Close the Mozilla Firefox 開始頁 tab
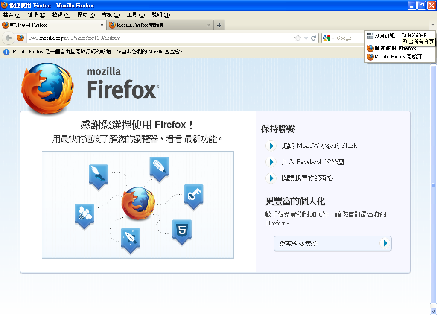 click(208, 25)
